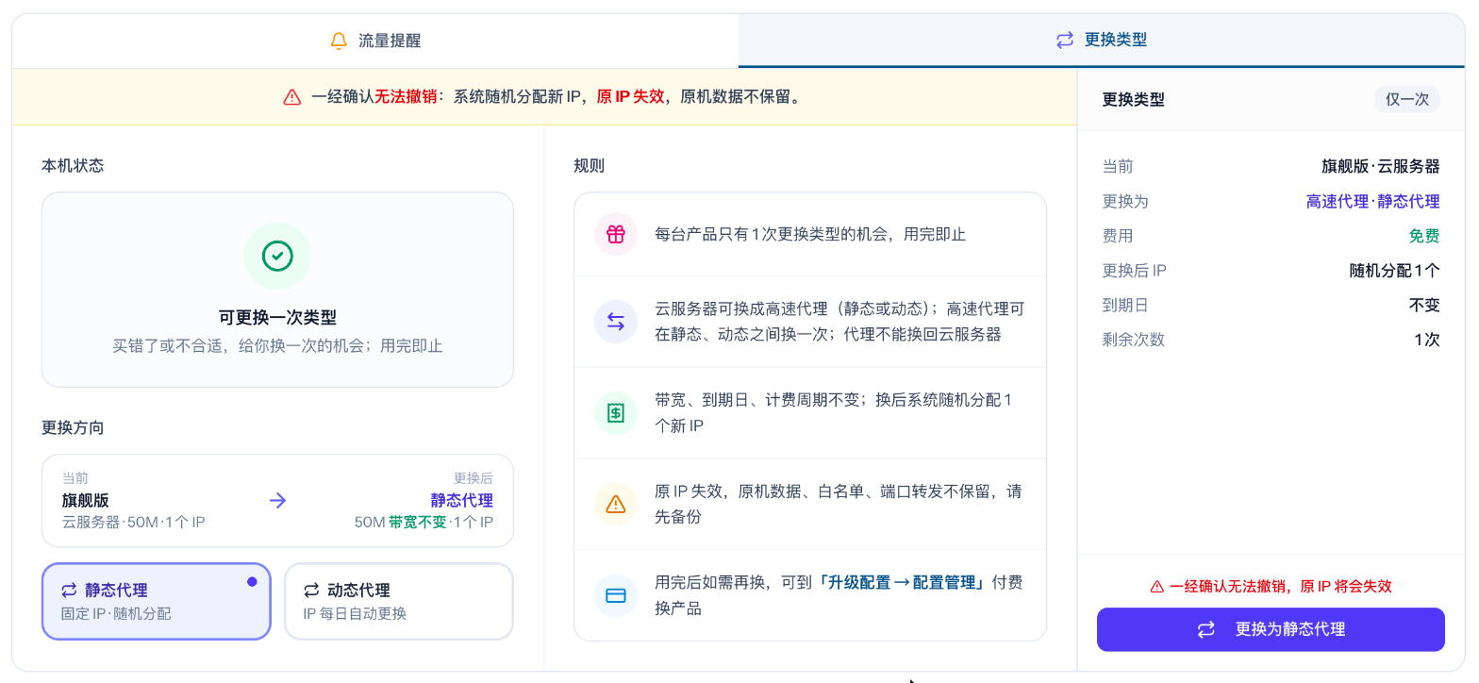Viewport: 1479px width, 683px height.
Task: Click the 剩余次数 label
Action: coord(1134,340)
